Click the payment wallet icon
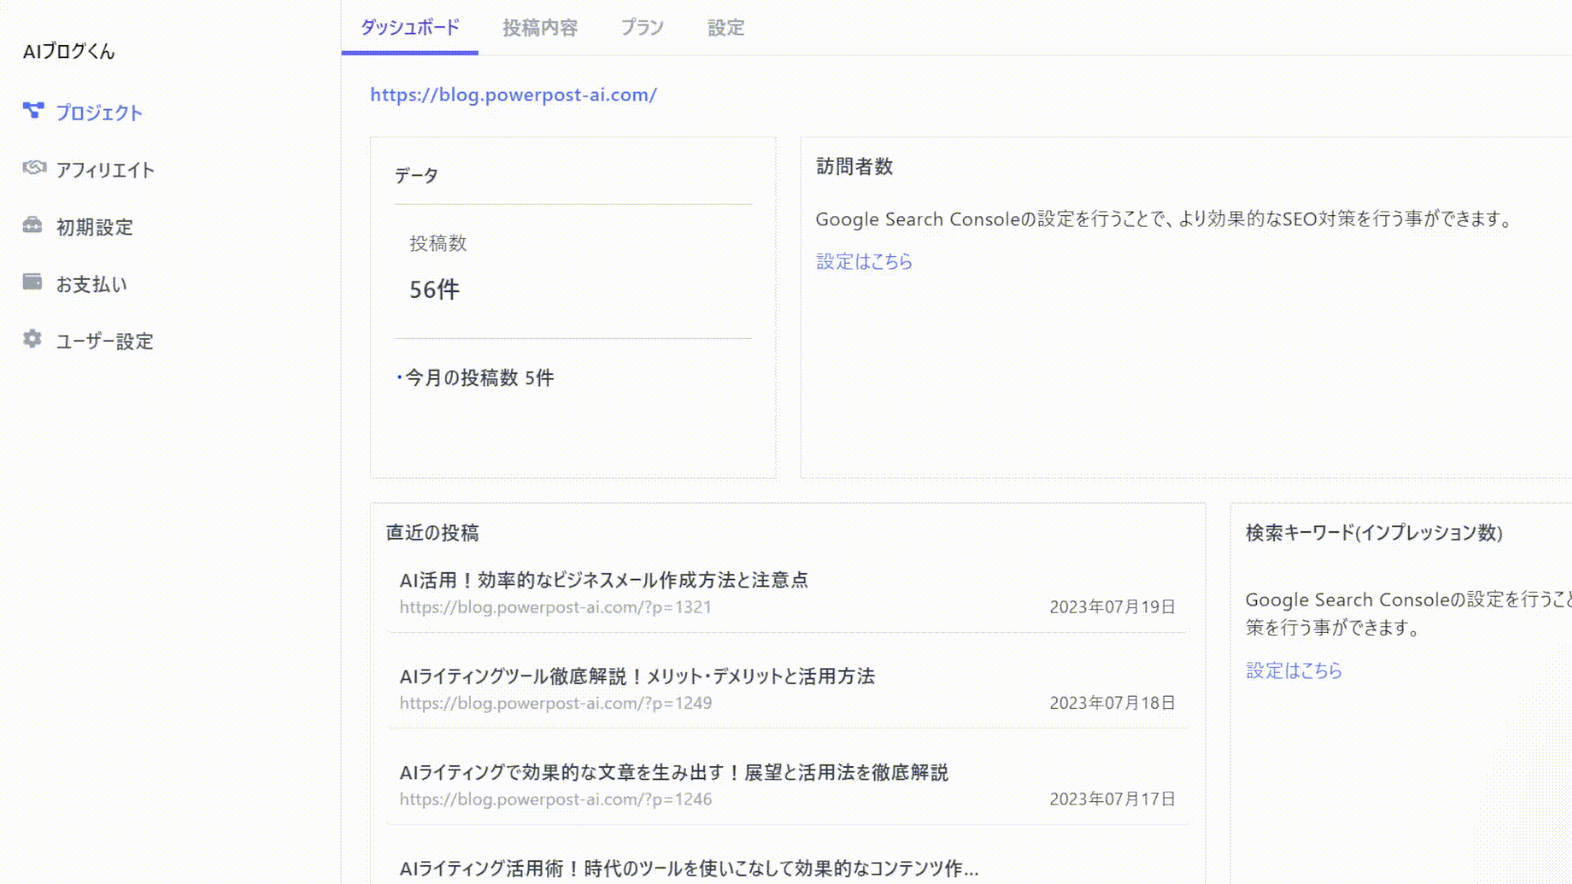1572x884 pixels. [x=33, y=282]
